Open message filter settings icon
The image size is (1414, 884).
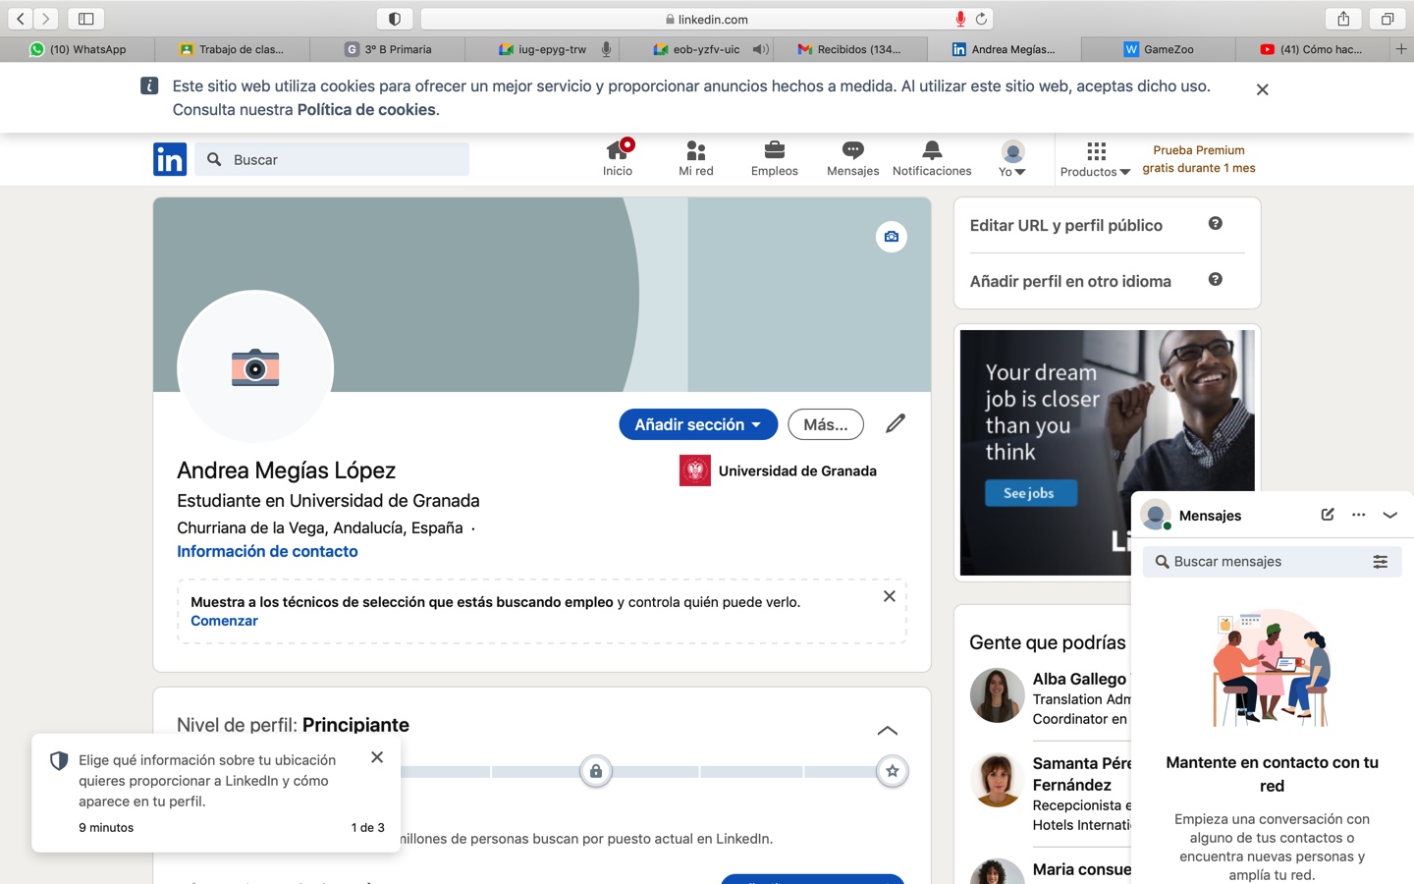[1380, 562]
